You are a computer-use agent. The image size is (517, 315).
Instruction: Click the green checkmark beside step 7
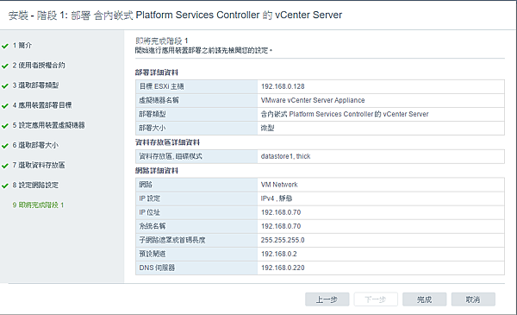coord(5,166)
